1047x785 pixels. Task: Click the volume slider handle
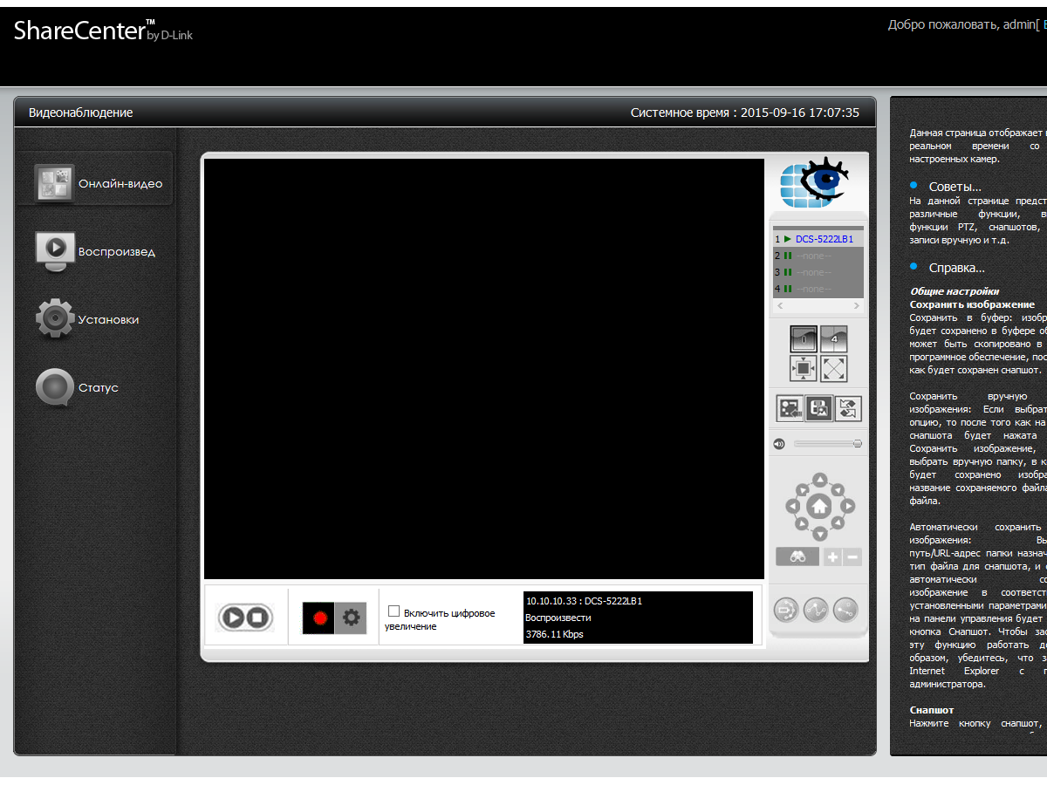(858, 444)
